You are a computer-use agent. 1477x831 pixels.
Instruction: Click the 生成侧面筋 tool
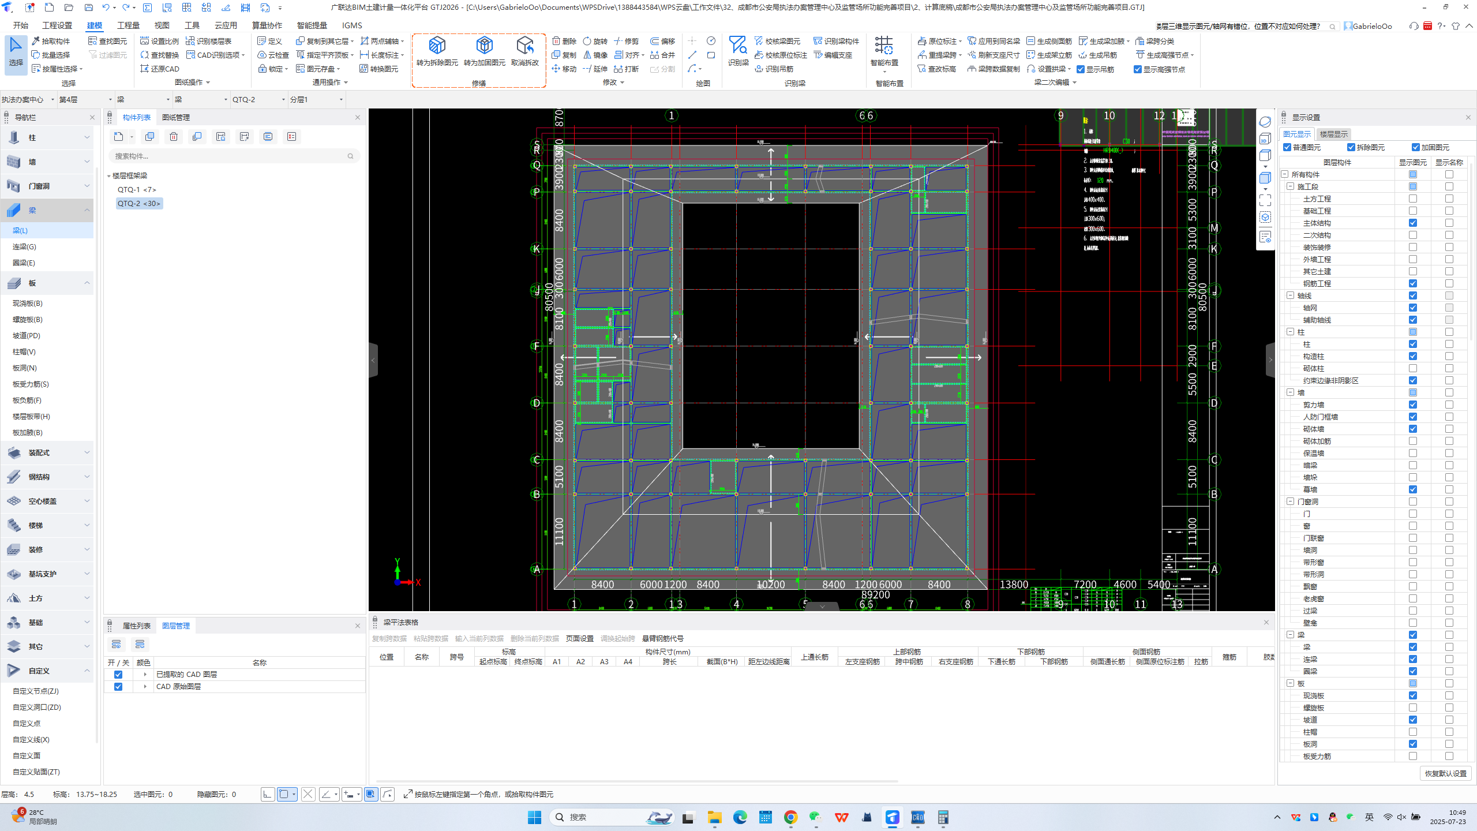(1049, 41)
